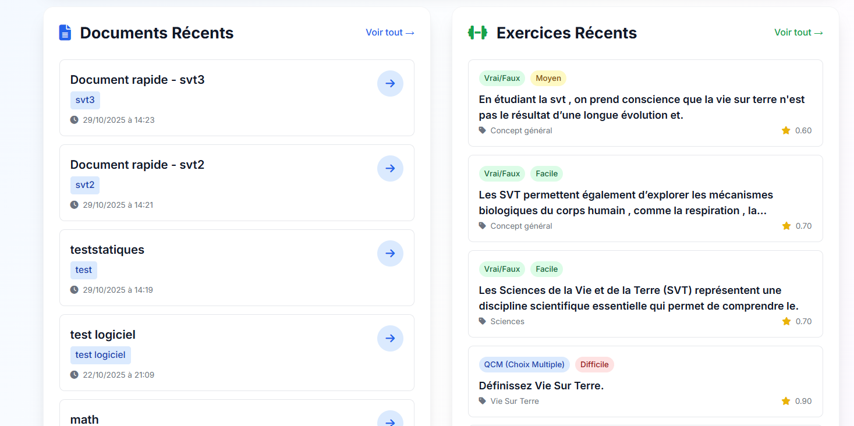Select the test tag badge under teststatiques

pyautogui.click(x=84, y=270)
